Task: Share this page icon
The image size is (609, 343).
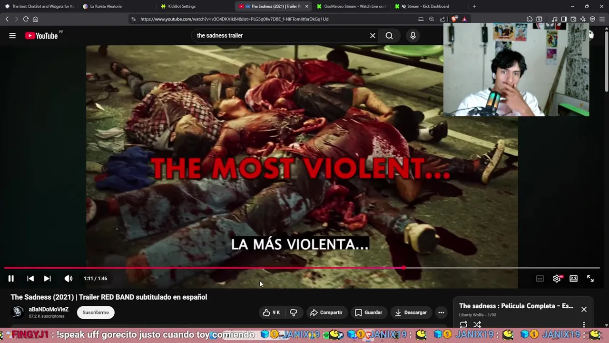Action: [x=442, y=19]
